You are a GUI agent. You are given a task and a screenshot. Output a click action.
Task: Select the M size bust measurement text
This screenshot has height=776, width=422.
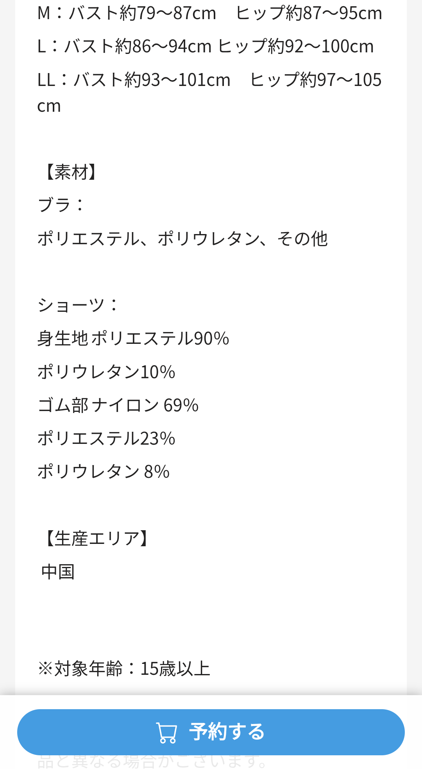(127, 13)
